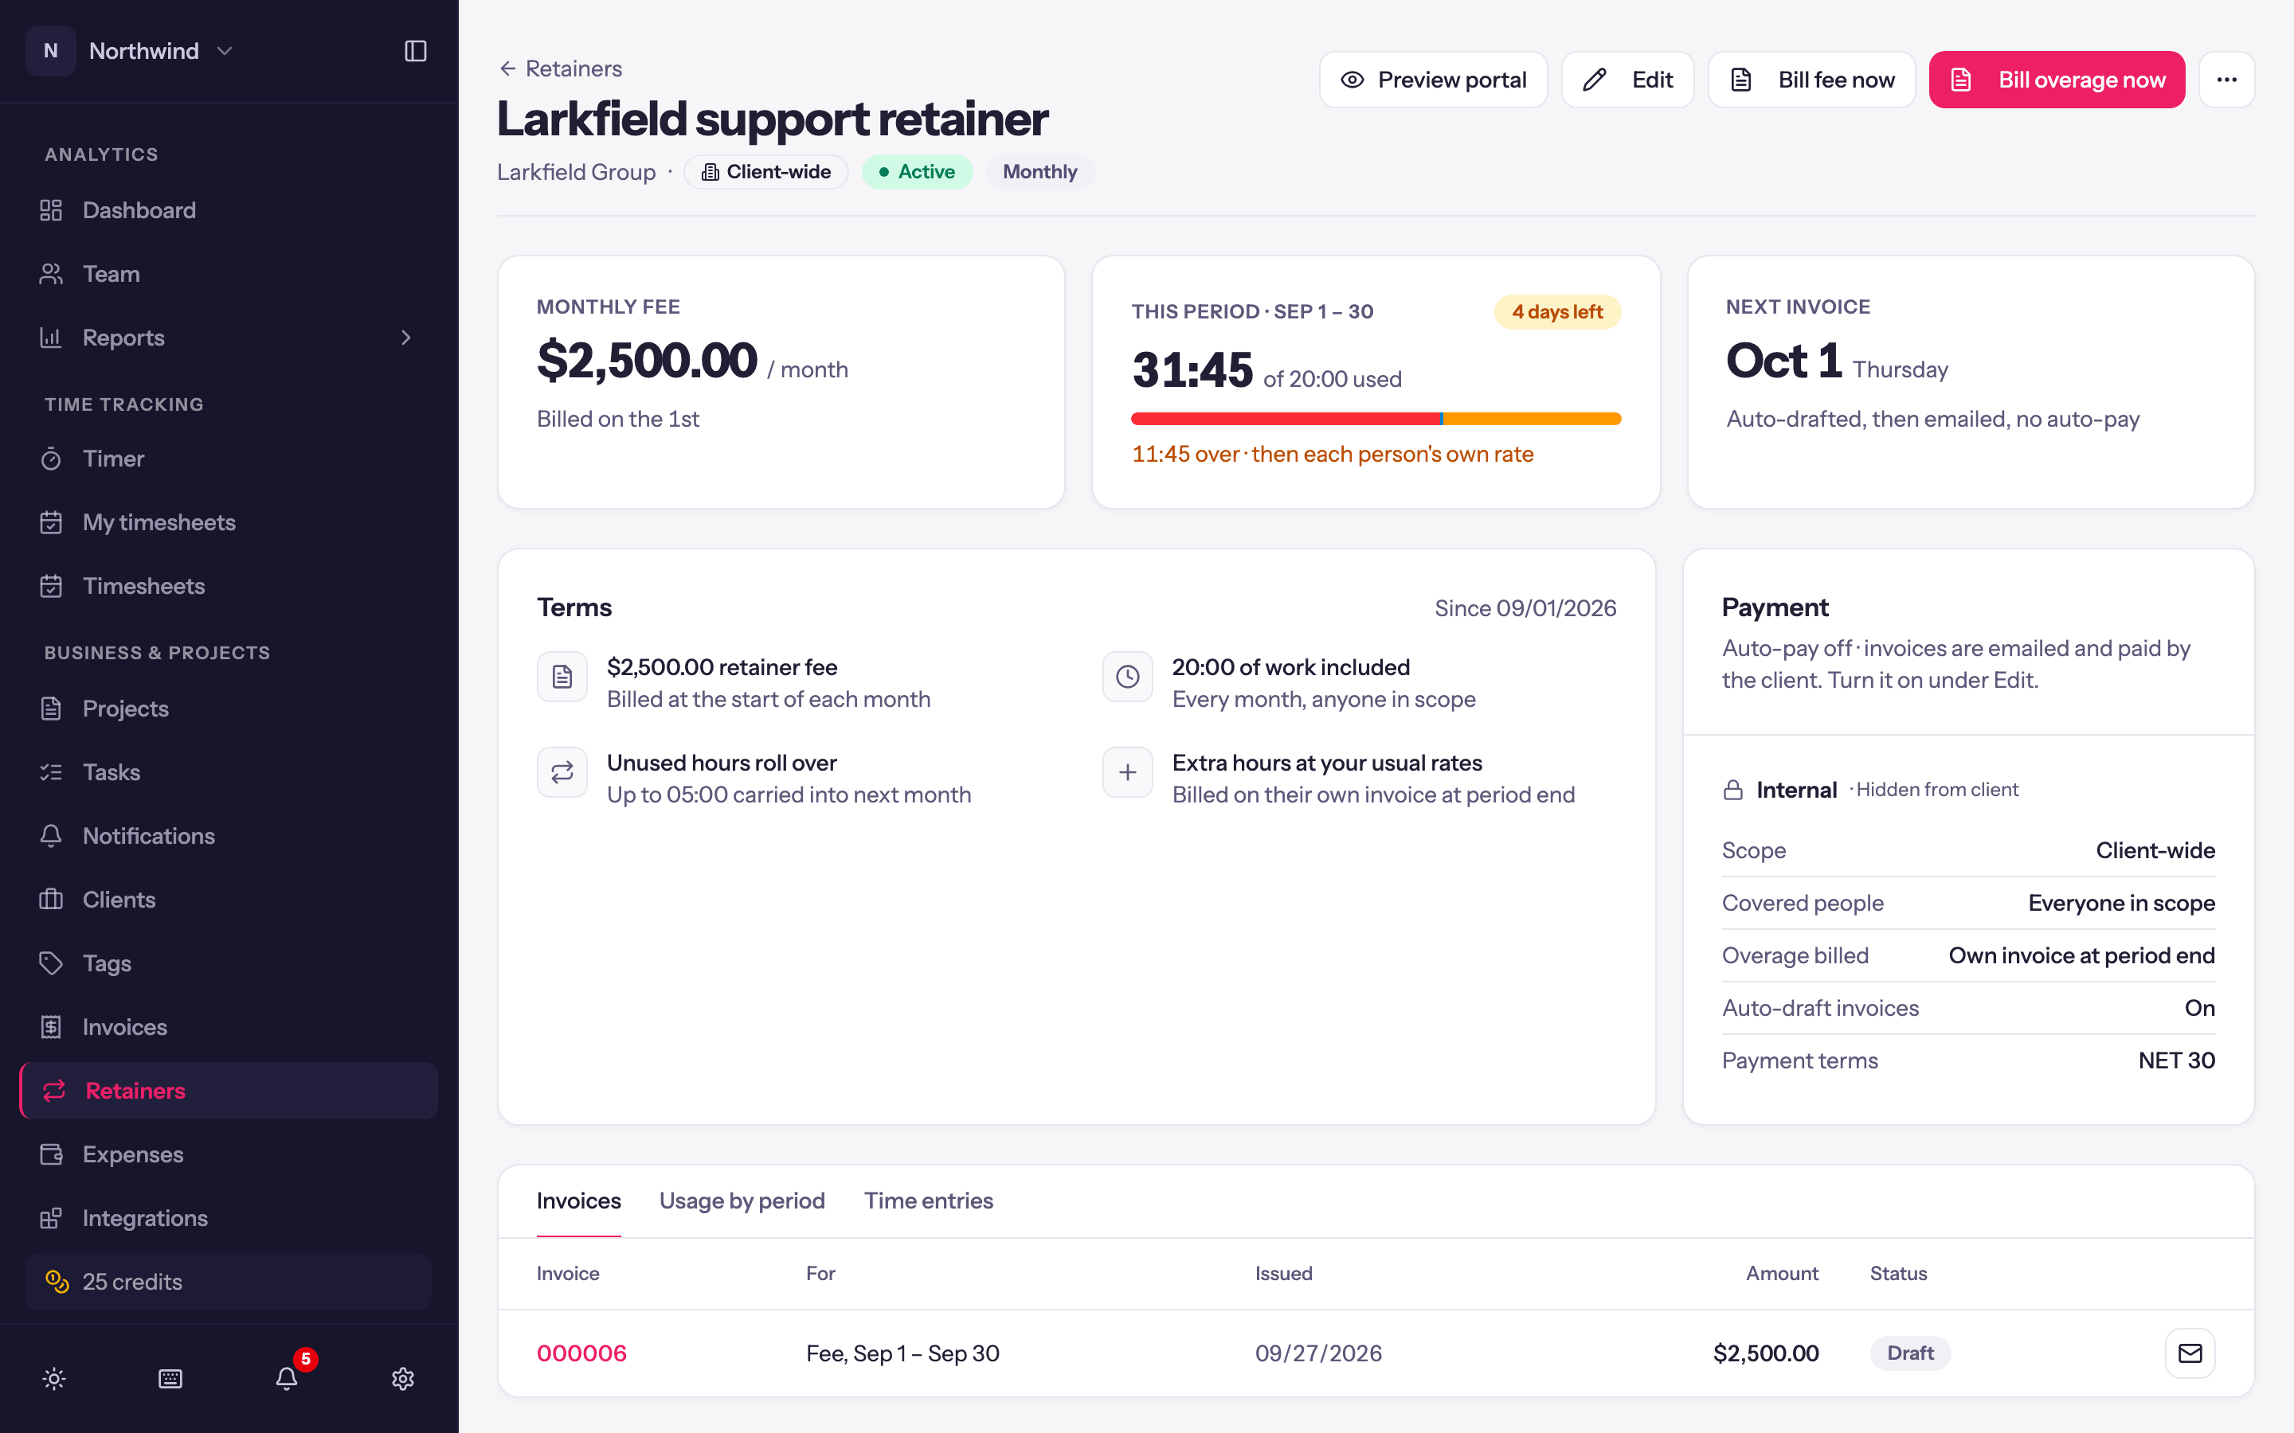Open the 25 credits item

[x=228, y=1282]
